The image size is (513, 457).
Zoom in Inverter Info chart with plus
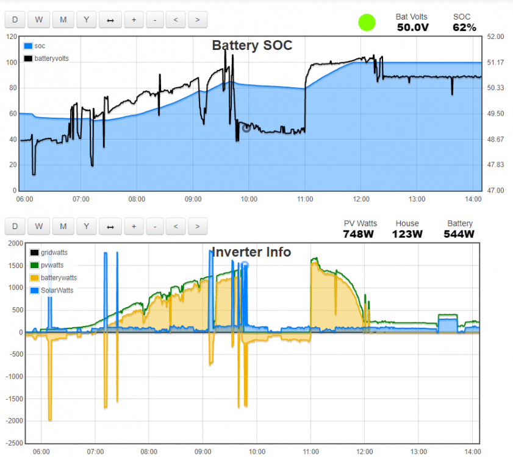pyautogui.click(x=134, y=226)
